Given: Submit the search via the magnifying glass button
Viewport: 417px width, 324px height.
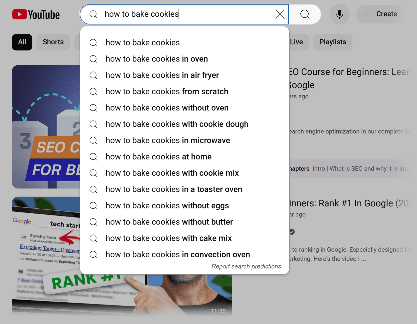Looking at the screenshot, I should coord(304,14).
